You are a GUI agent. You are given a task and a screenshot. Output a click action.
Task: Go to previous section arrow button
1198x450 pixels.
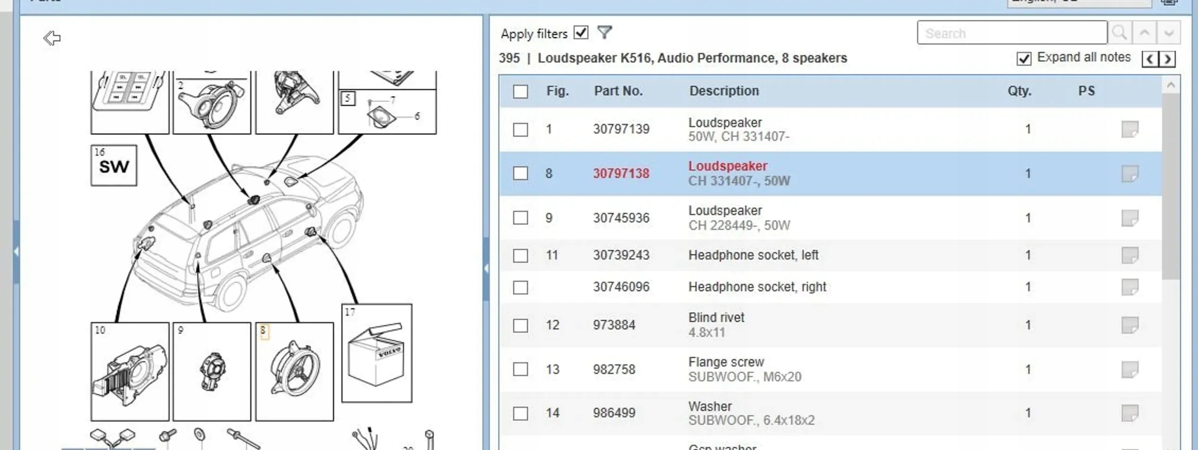pyautogui.click(x=1150, y=59)
